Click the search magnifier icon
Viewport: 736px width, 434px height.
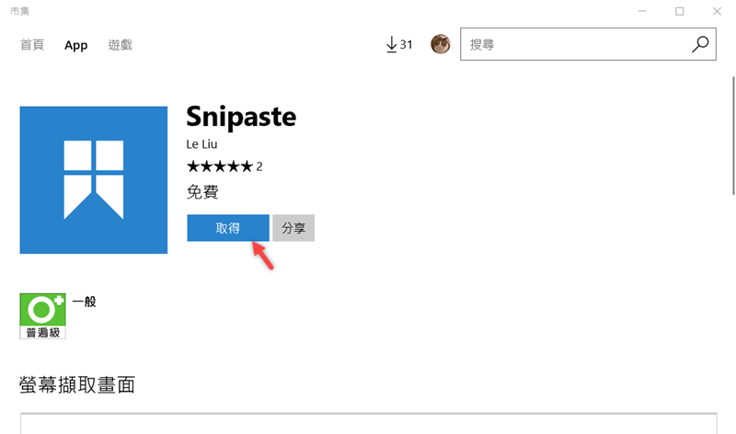point(701,44)
